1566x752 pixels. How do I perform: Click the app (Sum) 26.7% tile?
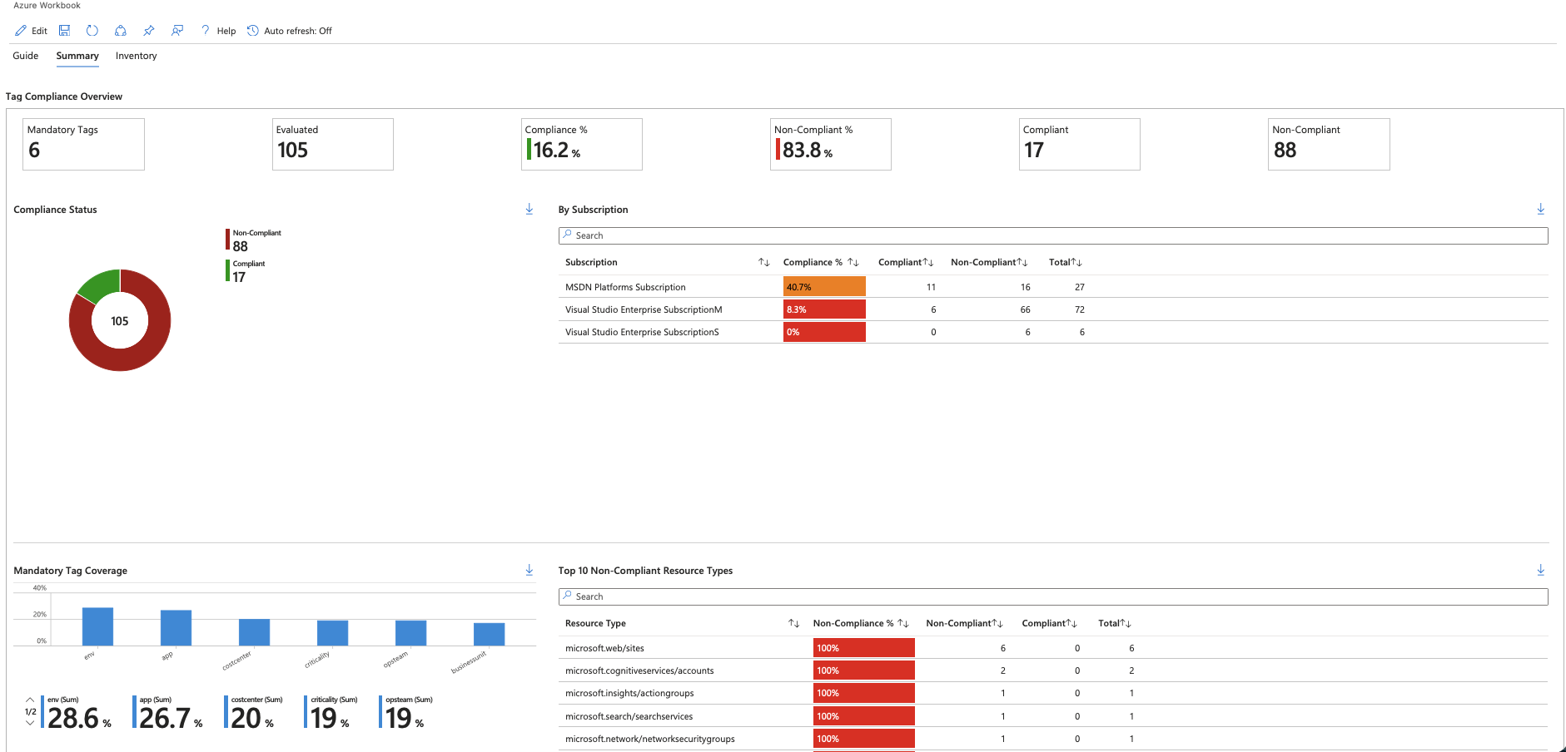(x=169, y=714)
